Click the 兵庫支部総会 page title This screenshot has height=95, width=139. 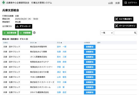(x=11, y=10)
